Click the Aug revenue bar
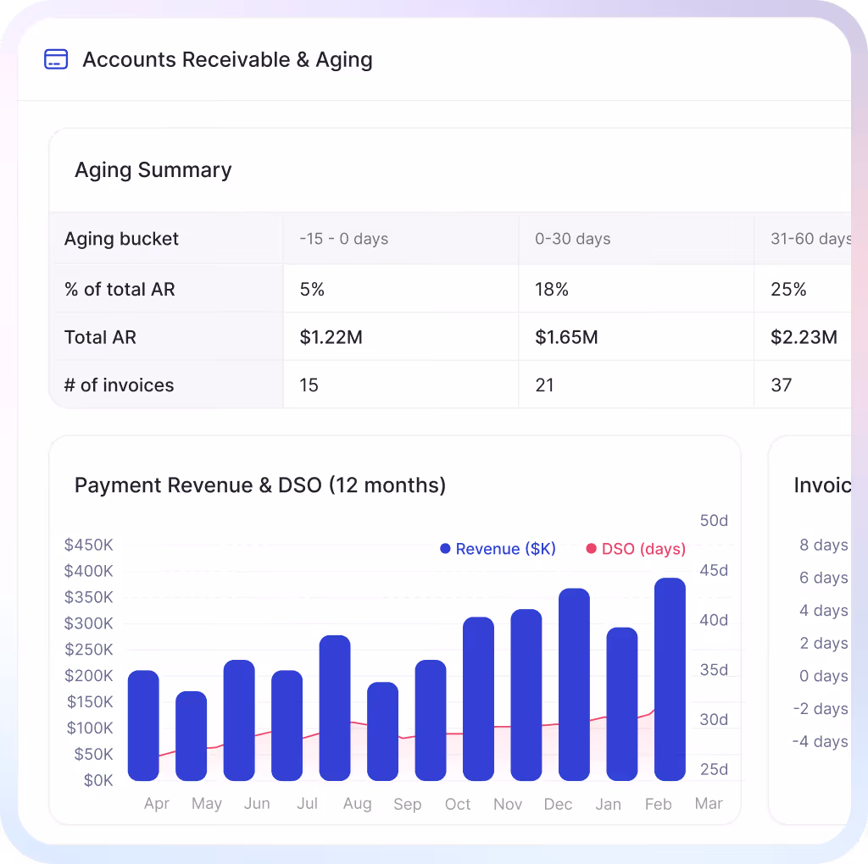 (x=335, y=708)
